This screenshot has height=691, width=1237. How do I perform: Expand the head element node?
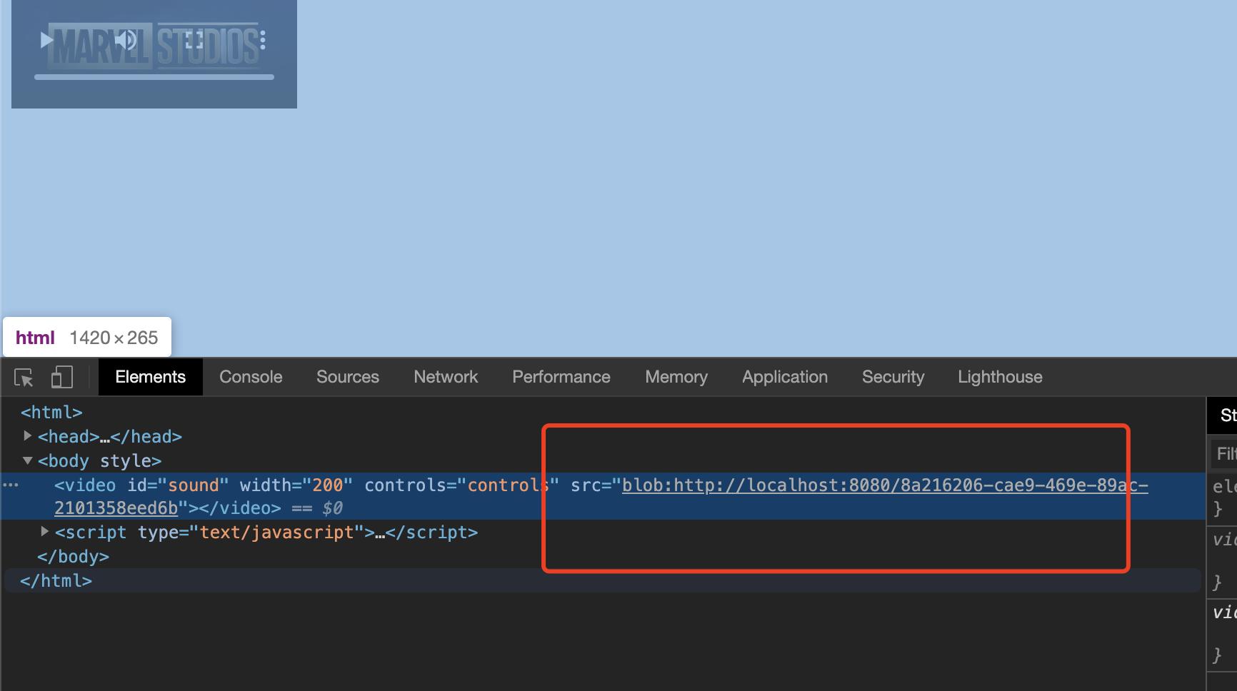click(27, 435)
